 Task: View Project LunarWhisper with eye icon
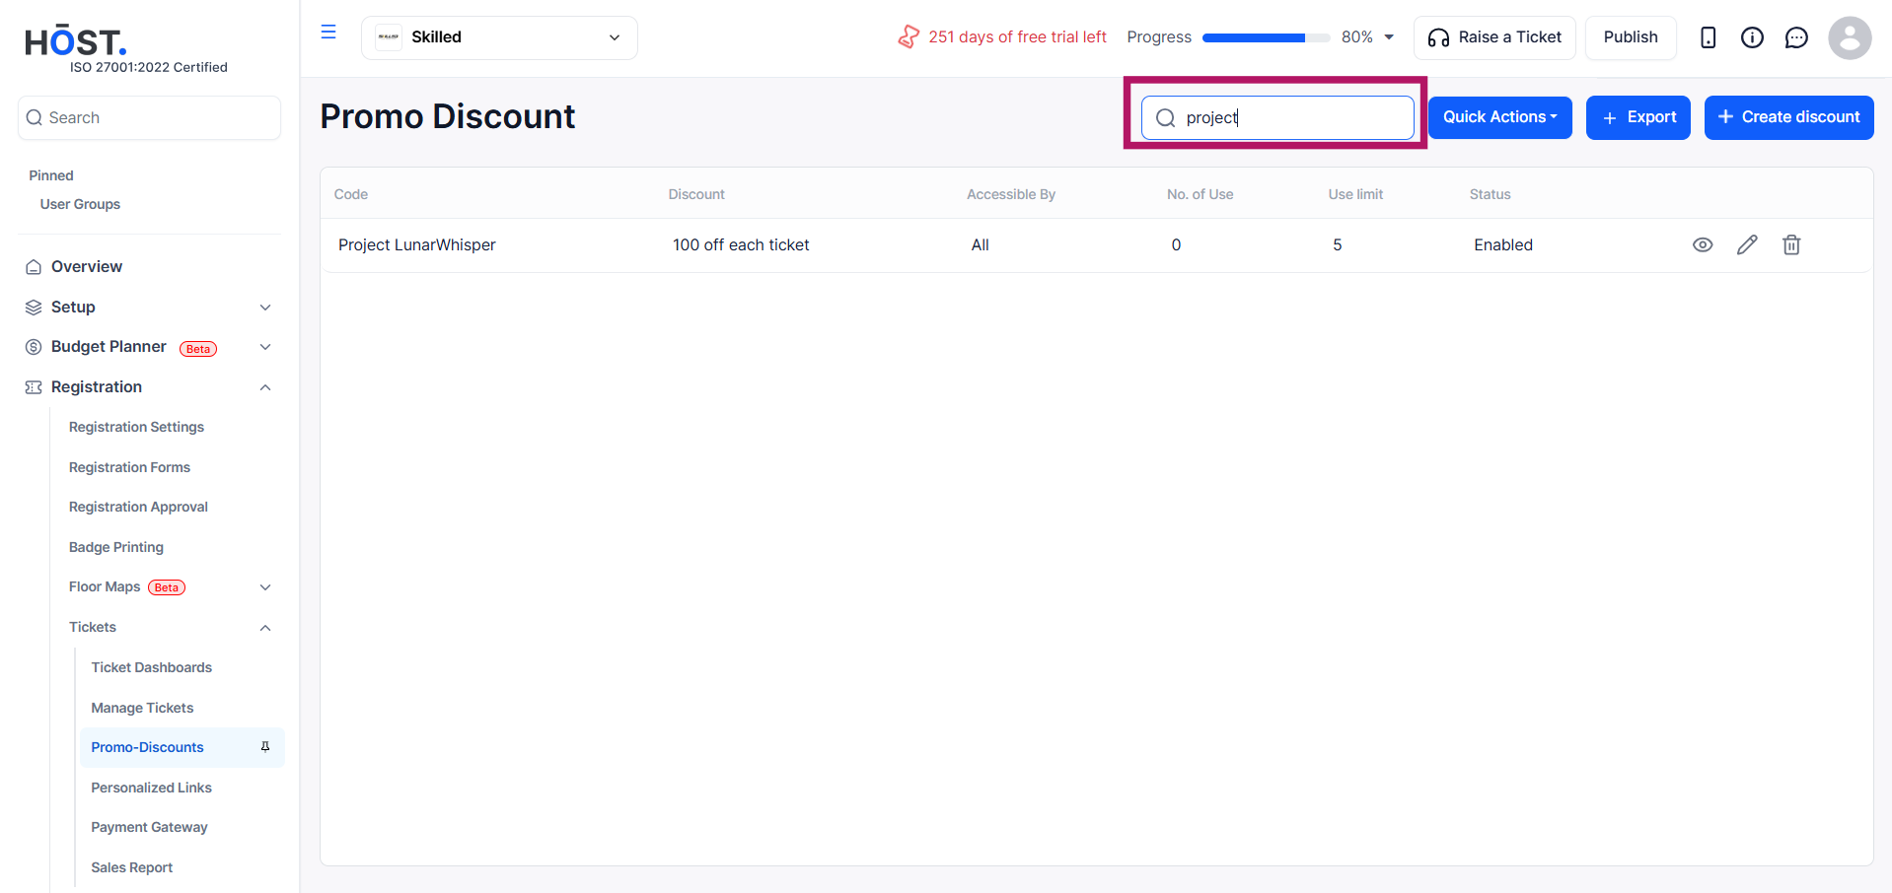(1702, 244)
